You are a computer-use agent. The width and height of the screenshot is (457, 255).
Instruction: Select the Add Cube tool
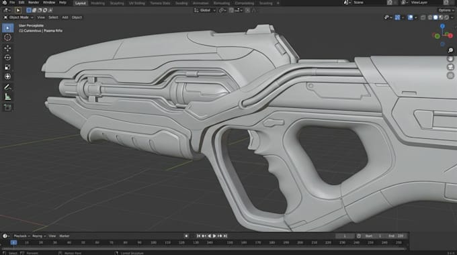click(7, 107)
